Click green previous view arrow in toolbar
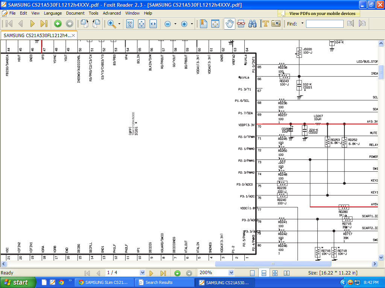Image resolution: width=385 pixels, height=288 pixels. click(58, 24)
